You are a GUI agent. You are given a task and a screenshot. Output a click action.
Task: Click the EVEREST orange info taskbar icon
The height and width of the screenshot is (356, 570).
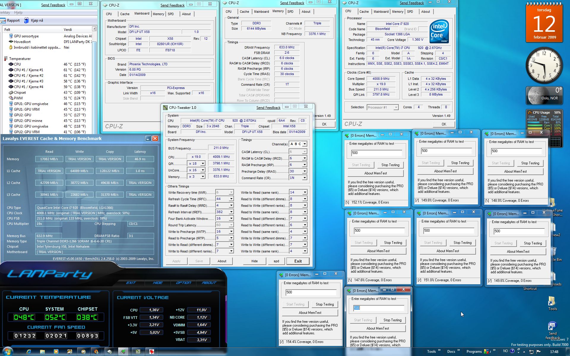(x=96, y=352)
